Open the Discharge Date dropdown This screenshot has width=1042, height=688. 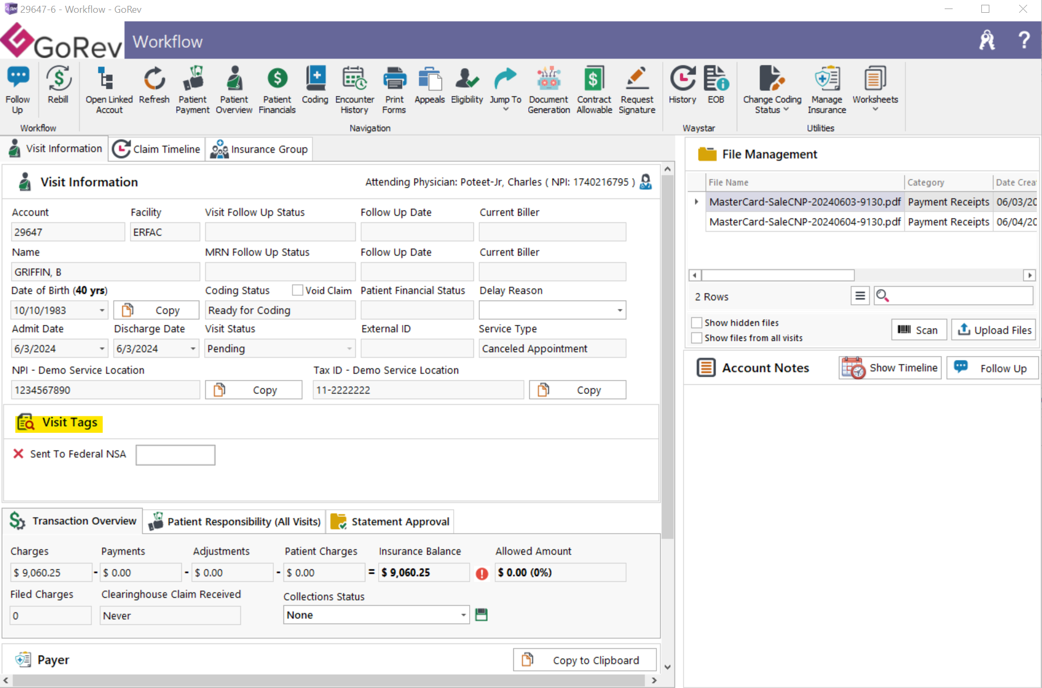click(x=193, y=349)
